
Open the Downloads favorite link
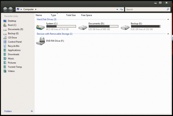(x=14, y=54)
